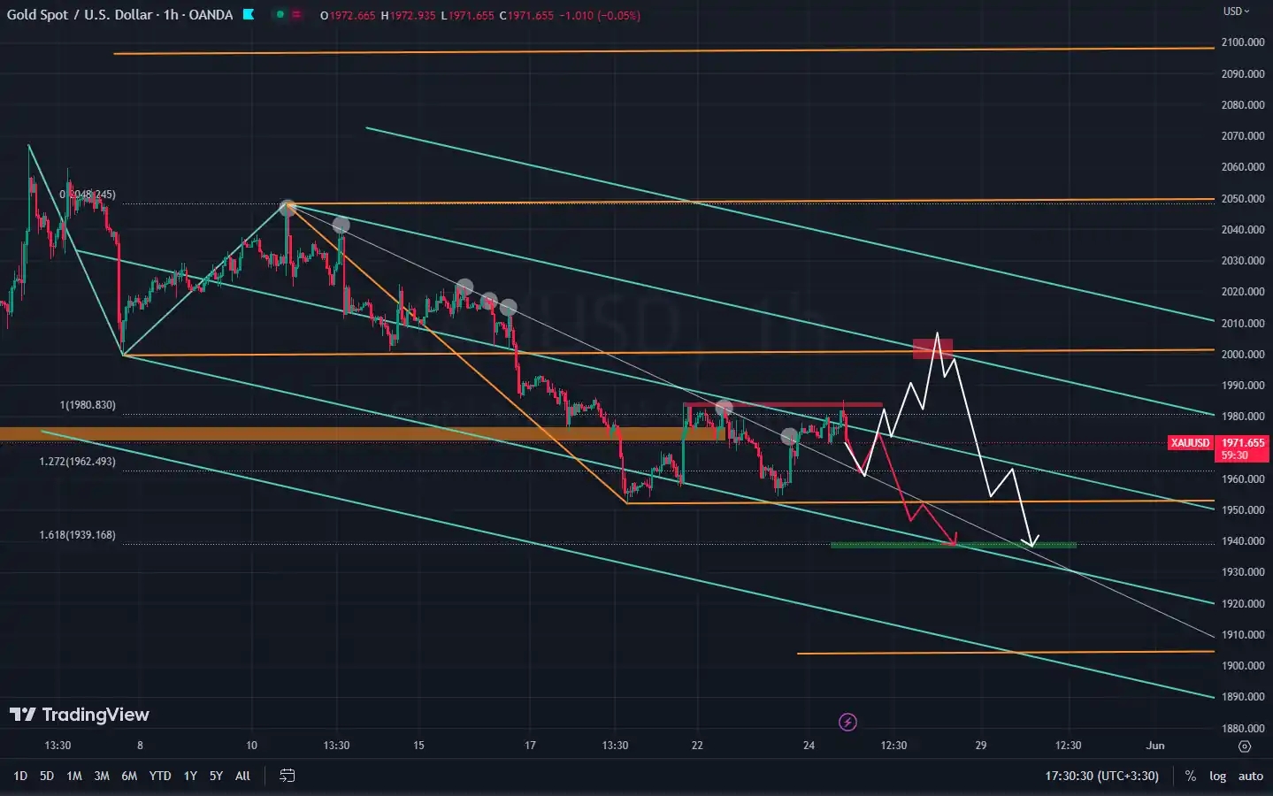Select the 1D time range
Image resolution: width=1273 pixels, height=796 pixels.
point(20,776)
